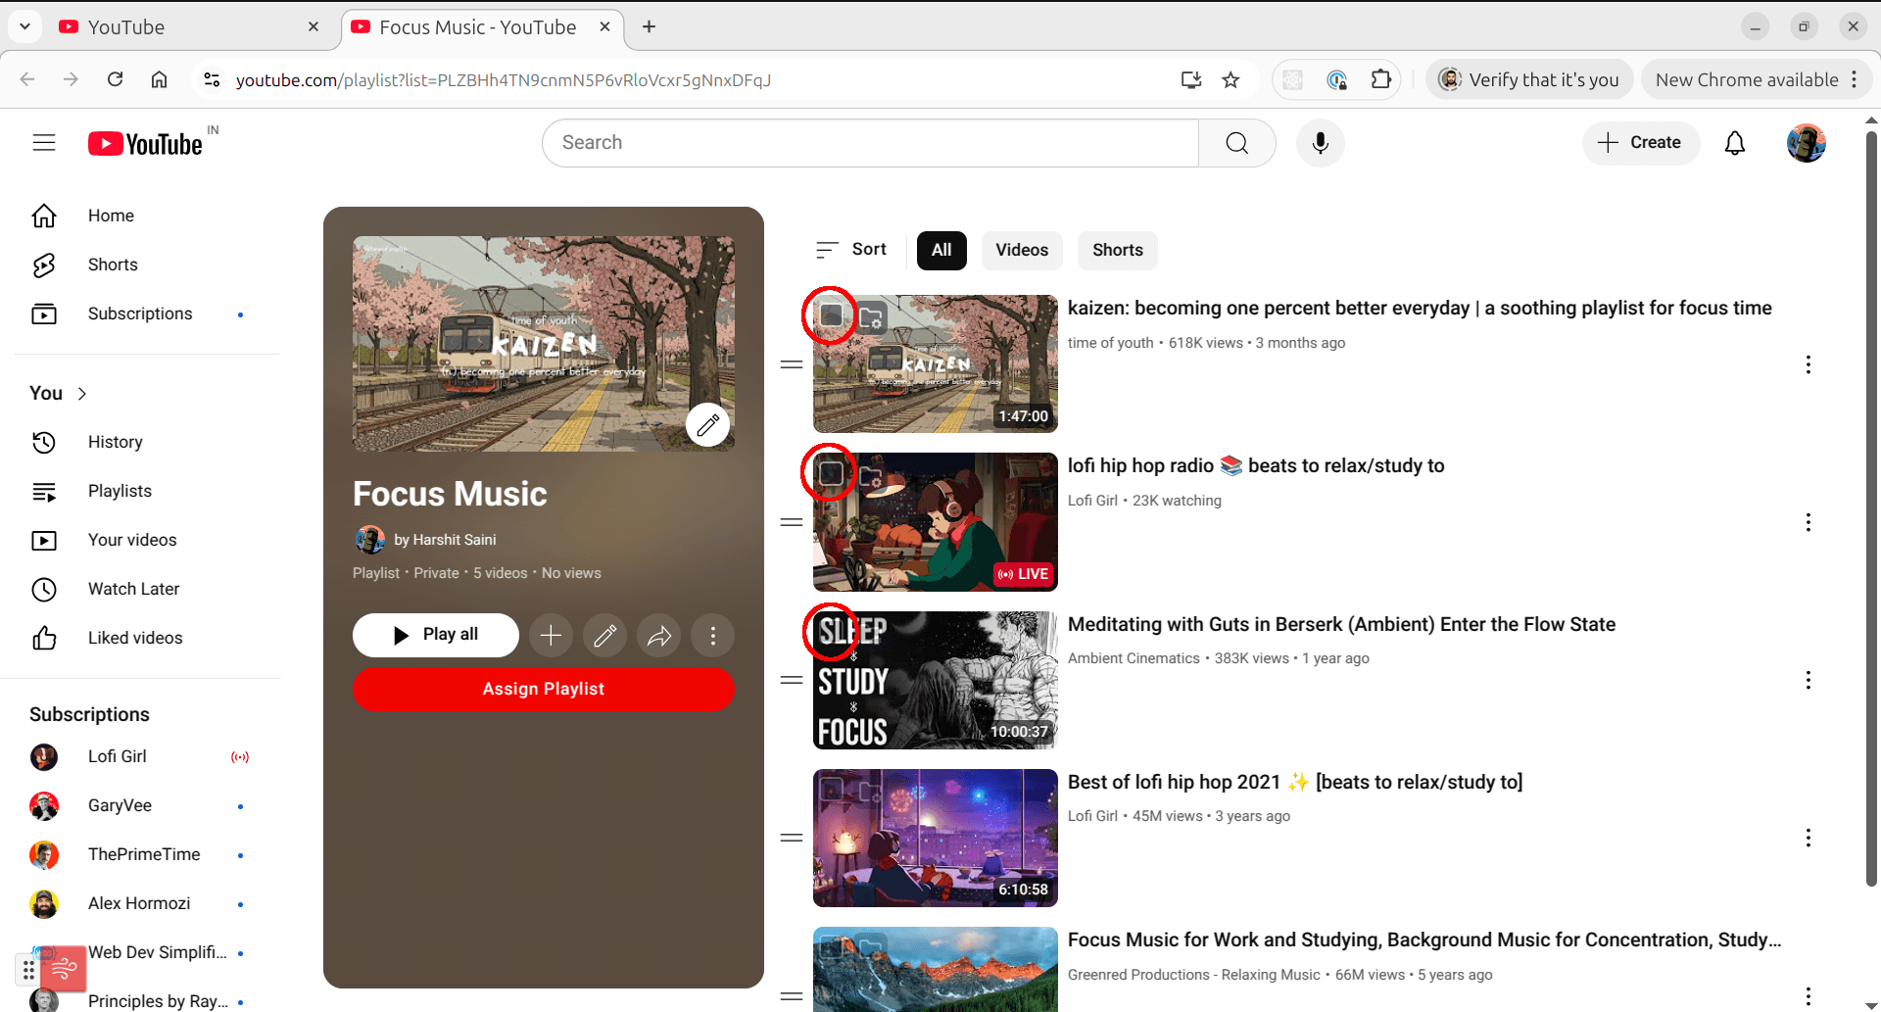Viewport: 1881px width, 1012px height.
Task: Grab the reorder handle beside kaizen video
Action: tap(792, 364)
